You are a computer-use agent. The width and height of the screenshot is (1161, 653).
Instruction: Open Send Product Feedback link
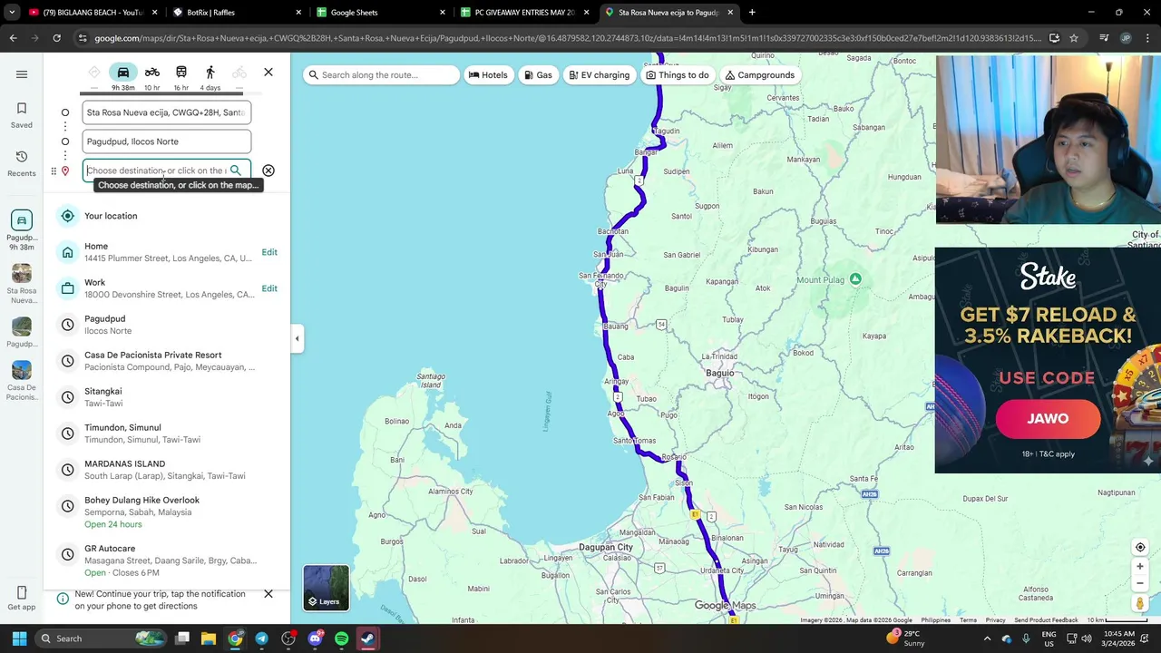point(1046,620)
